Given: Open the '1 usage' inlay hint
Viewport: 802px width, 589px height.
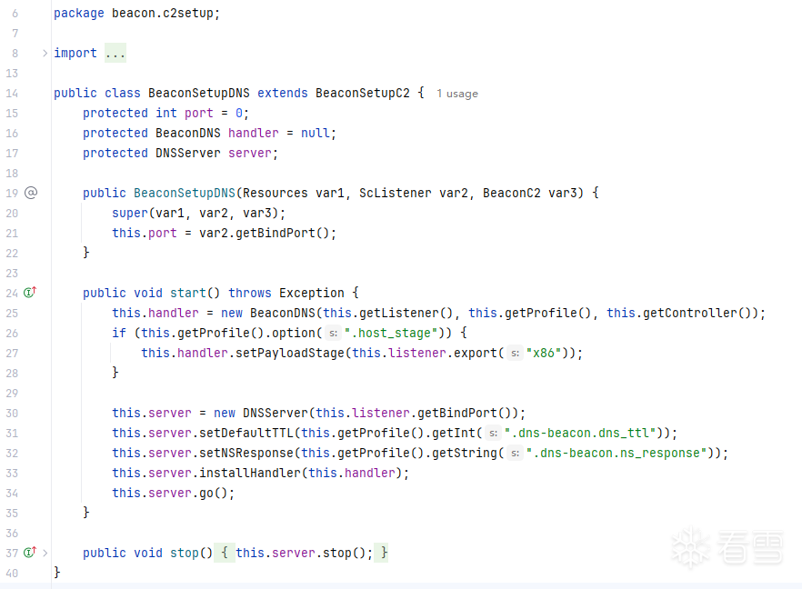Looking at the screenshot, I should click(456, 94).
